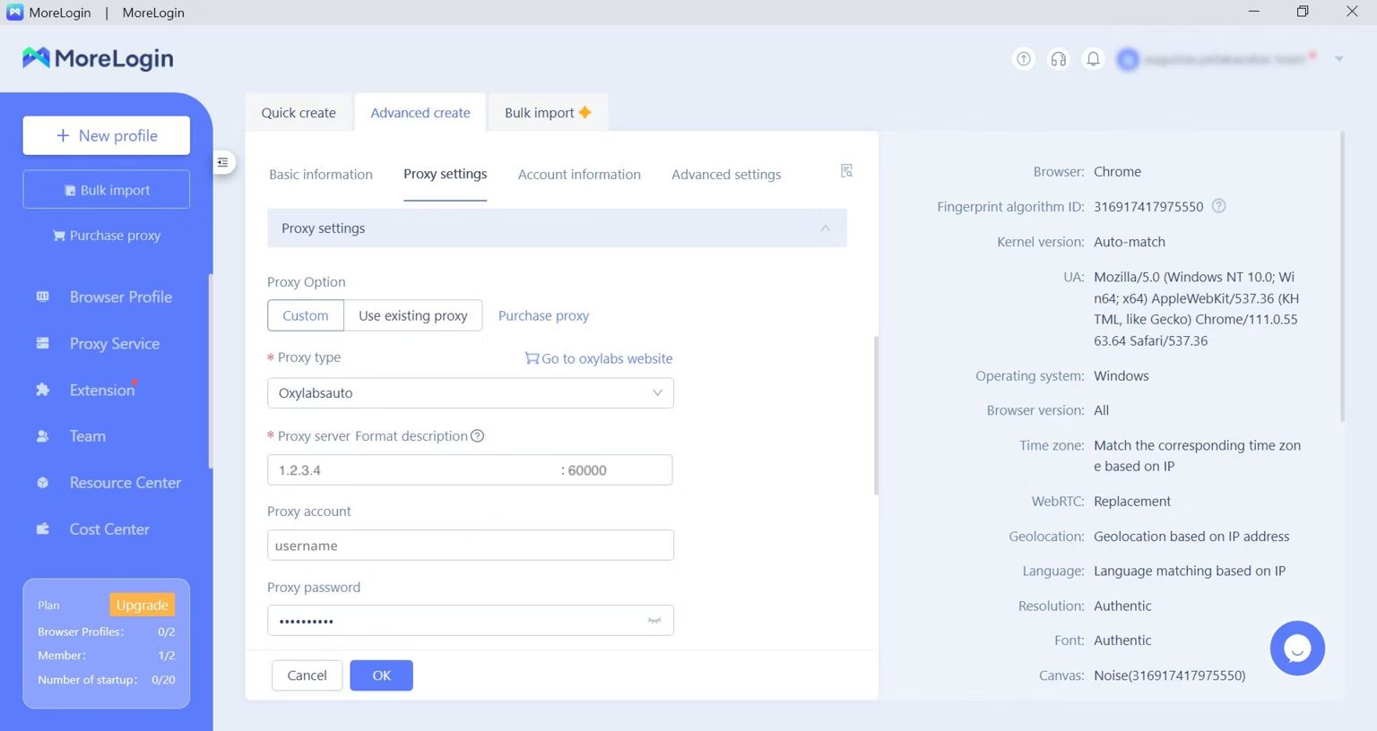Screen dimensions: 1377x731
Task: Click the template icon beside Advanced settings
Action: 846,171
